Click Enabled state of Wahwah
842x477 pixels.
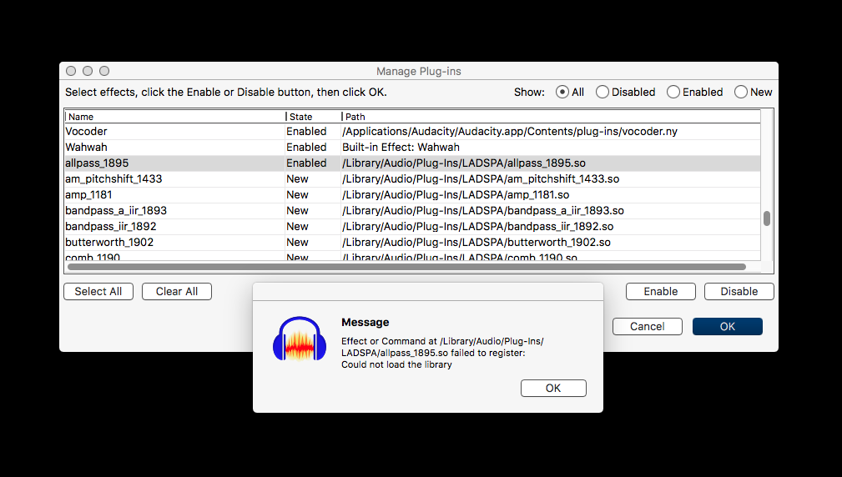point(306,147)
